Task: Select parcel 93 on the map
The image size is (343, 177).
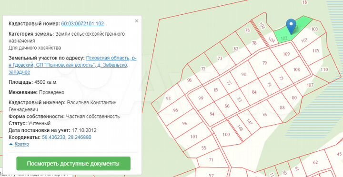Action: click(x=168, y=98)
